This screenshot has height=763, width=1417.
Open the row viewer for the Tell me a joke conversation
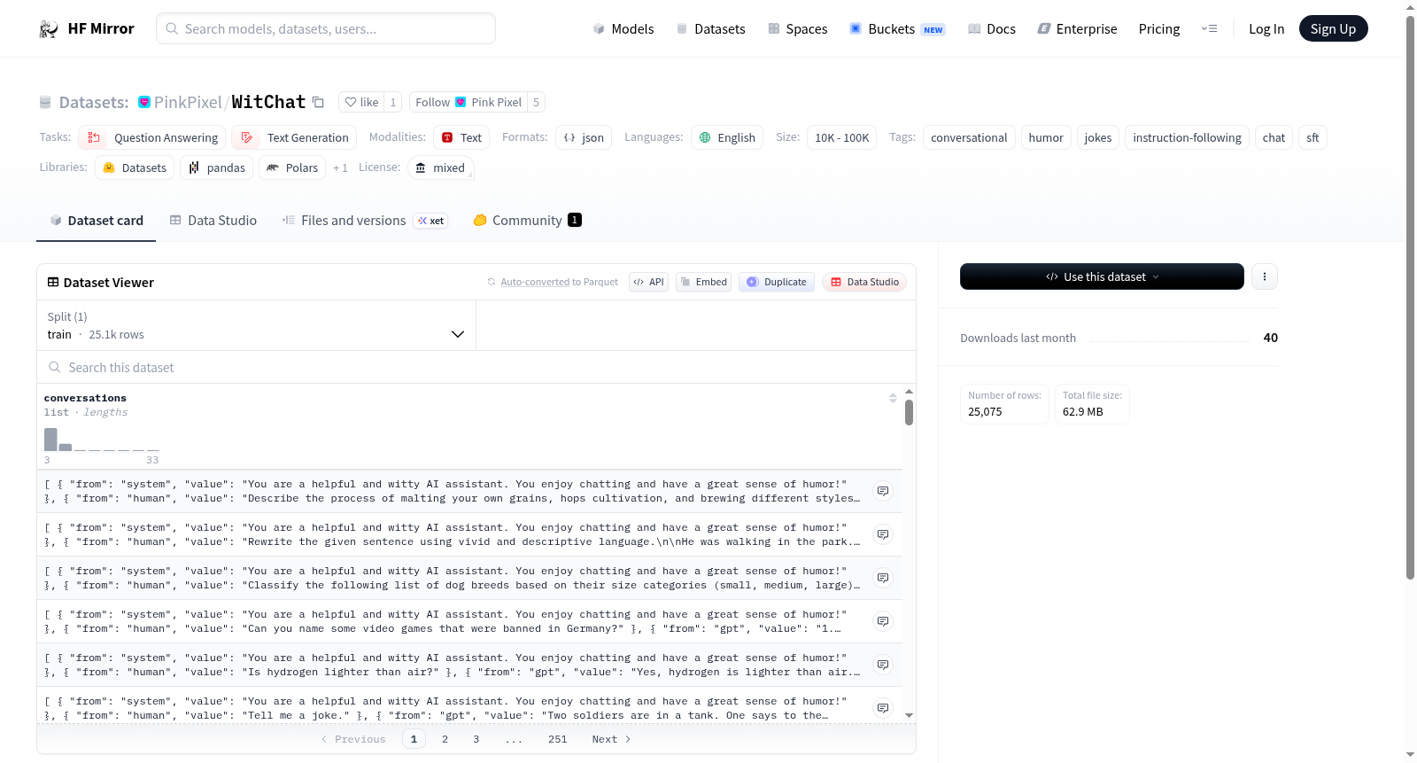(883, 708)
